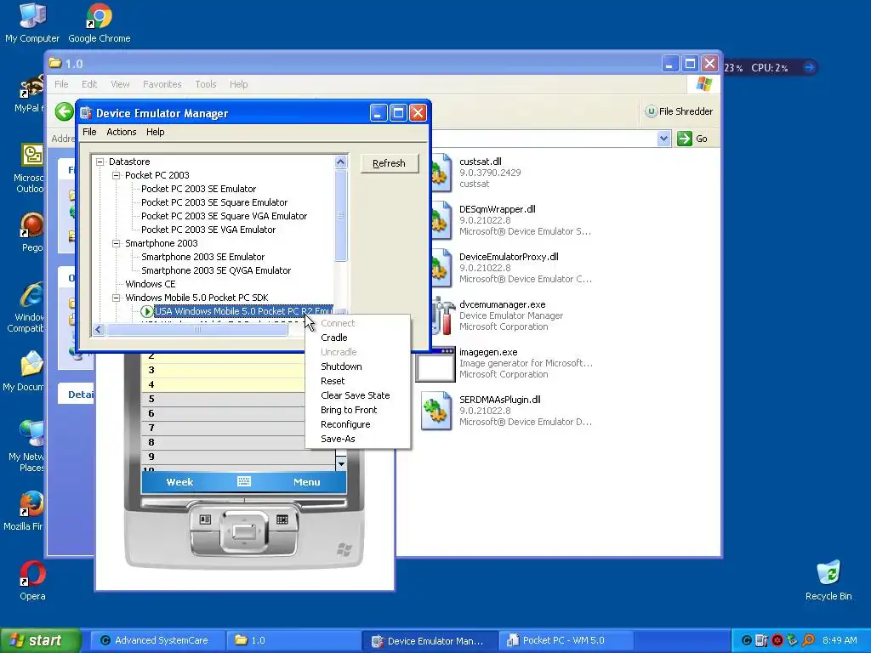Open the Explorer Favorites menu
871x653 pixels.
point(162,84)
